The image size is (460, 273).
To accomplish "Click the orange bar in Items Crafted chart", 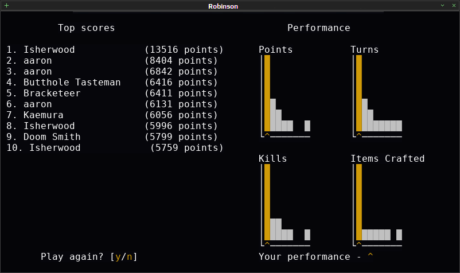I will pos(359,202).
